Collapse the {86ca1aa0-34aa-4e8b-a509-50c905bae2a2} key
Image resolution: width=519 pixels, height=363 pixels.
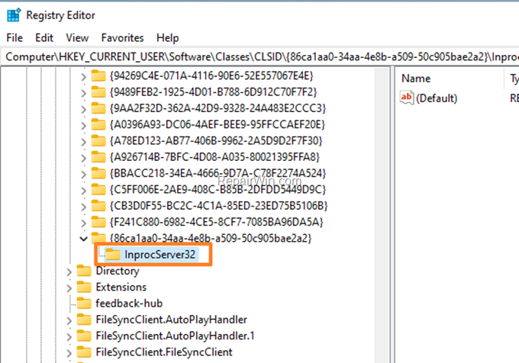pos(83,239)
